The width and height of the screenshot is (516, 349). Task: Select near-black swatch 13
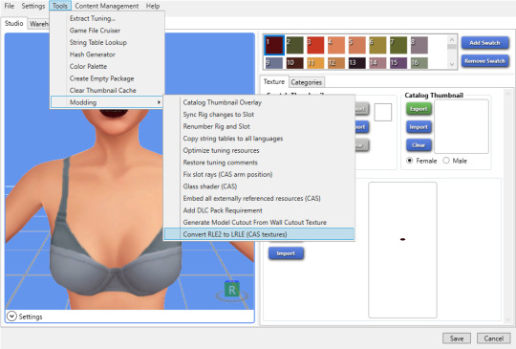pos(357,63)
